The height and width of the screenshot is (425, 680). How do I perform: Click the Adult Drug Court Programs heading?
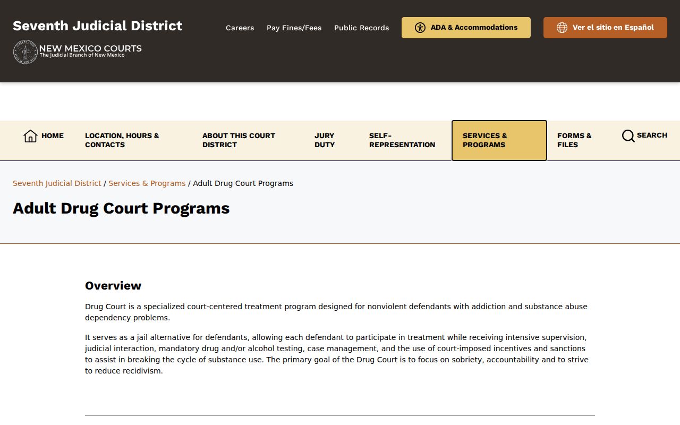click(x=121, y=208)
